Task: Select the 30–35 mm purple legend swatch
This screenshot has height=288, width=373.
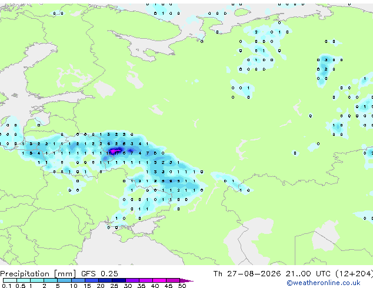Action: tap(132, 280)
